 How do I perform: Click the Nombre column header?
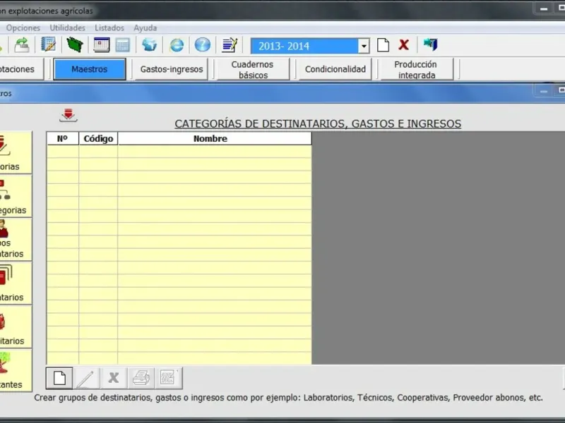click(215, 138)
